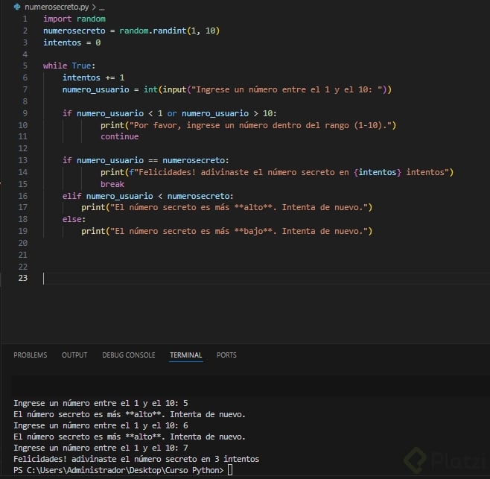Switch to the OUTPUT panel tab
The height and width of the screenshot is (479, 490).
(x=74, y=355)
